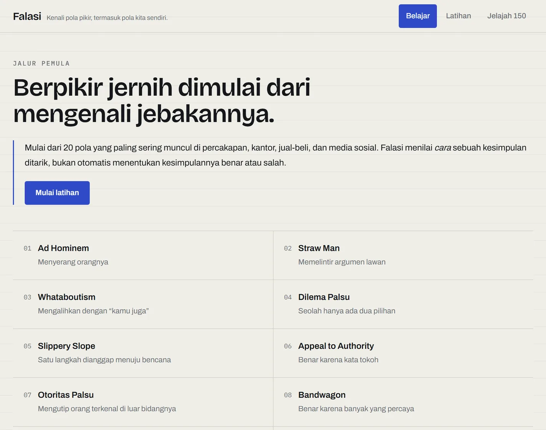546x430 pixels.
Task: Click the Mulai latihan button
Action: point(57,193)
